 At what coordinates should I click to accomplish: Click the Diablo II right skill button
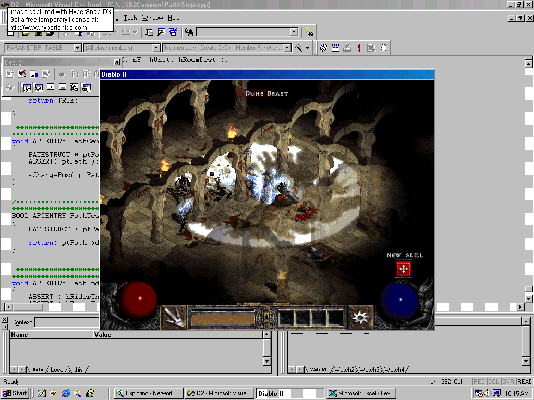click(361, 318)
